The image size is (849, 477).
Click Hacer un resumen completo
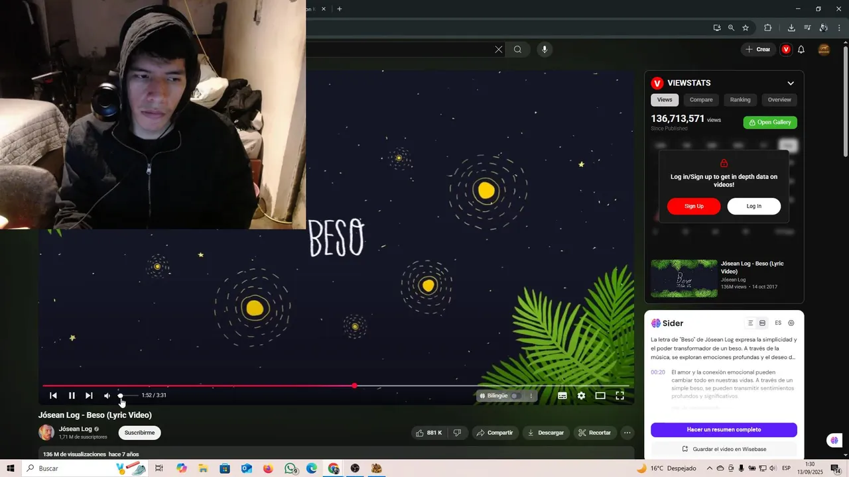[724, 430]
